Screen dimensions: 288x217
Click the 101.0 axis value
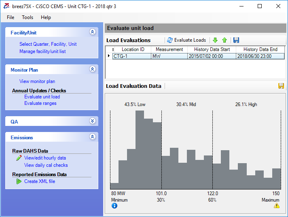[161, 194]
